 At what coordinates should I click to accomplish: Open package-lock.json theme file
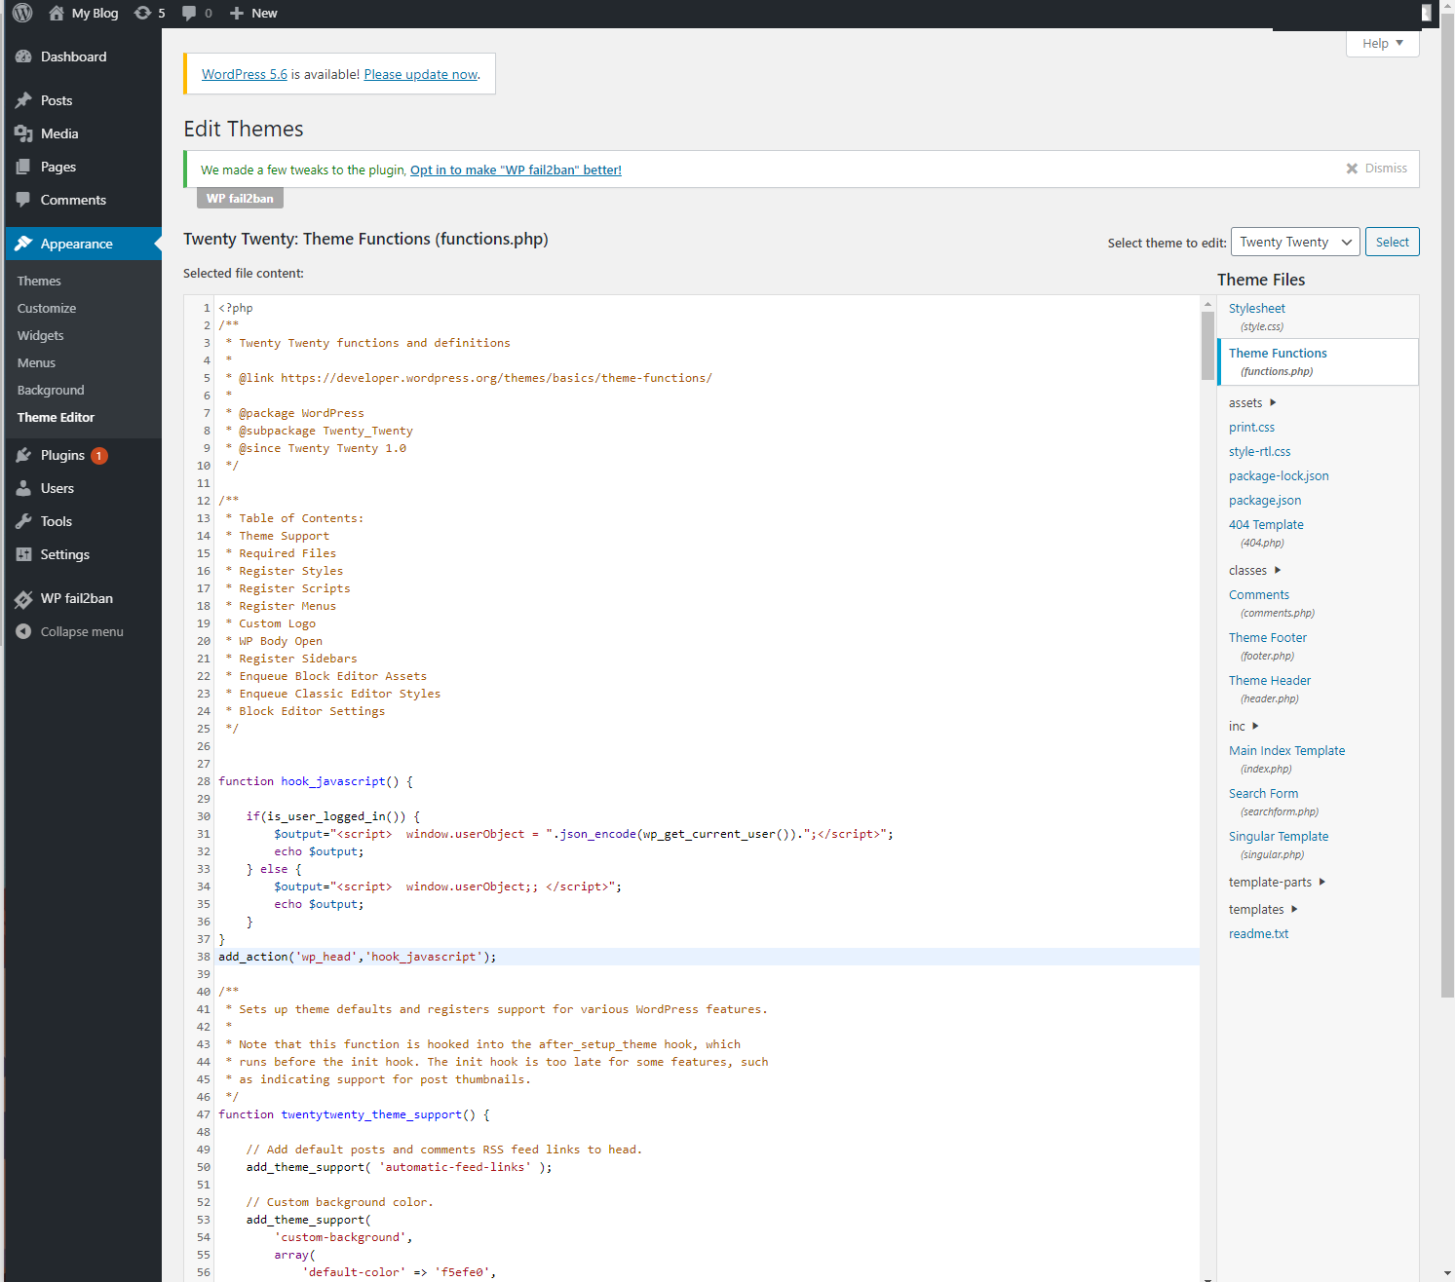[1279, 475]
